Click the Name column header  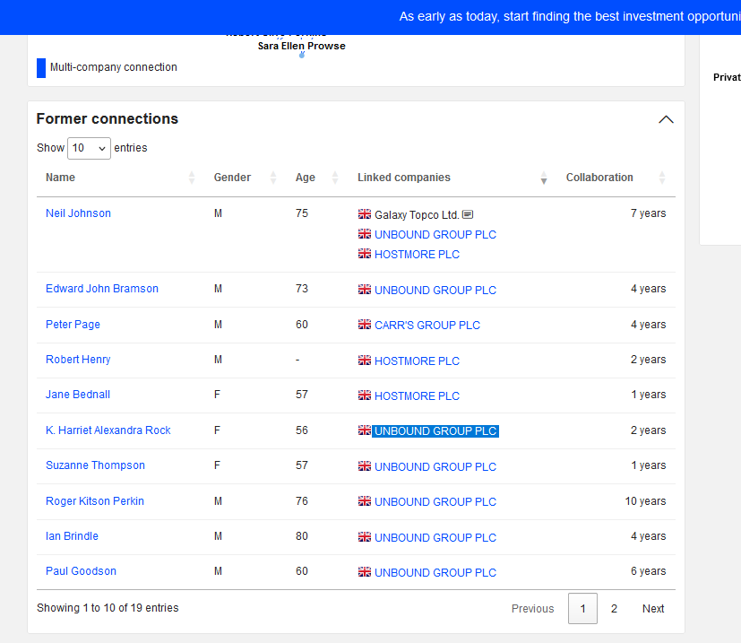(61, 178)
